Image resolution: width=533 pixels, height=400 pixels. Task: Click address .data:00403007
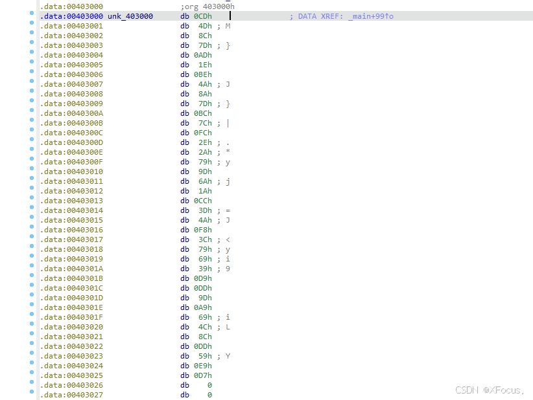(71, 84)
